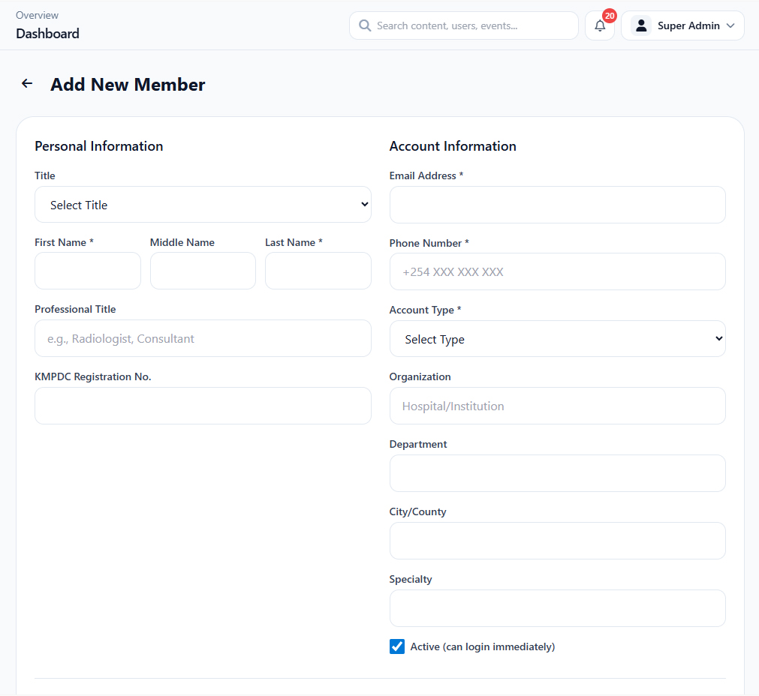Uncheck Active (can login immediately) checkbox
Image resolution: width=759 pixels, height=696 pixels.
[397, 646]
